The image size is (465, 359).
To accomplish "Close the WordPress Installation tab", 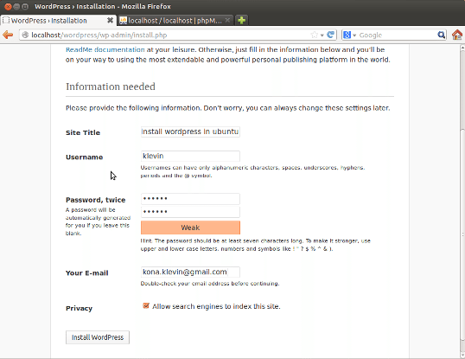I will click(x=110, y=20).
